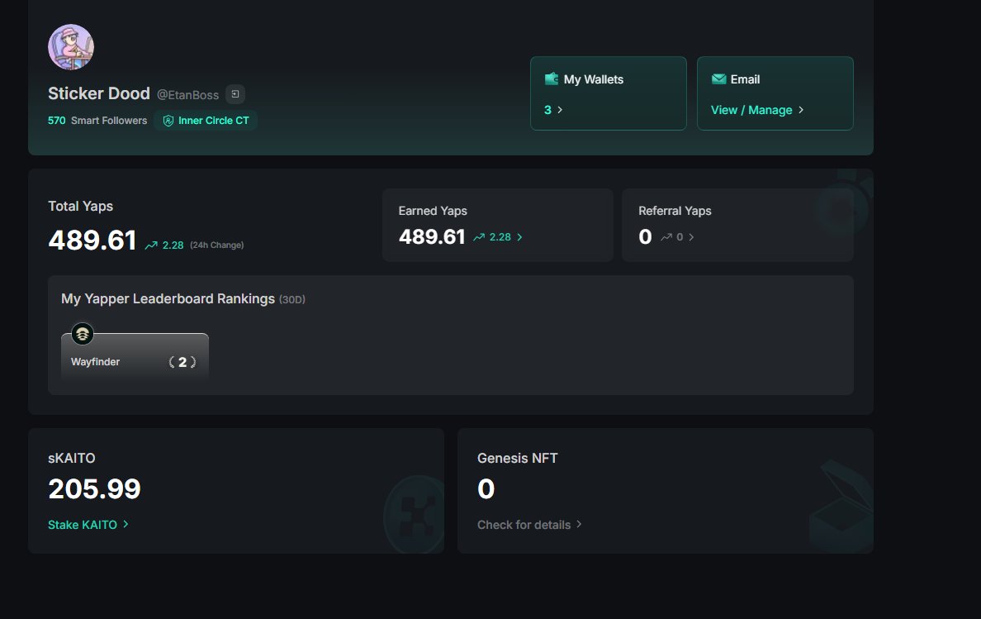
Task: Click the Wayfinder rank 2 laurel badge
Action: pyautogui.click(x=182, y=362)
